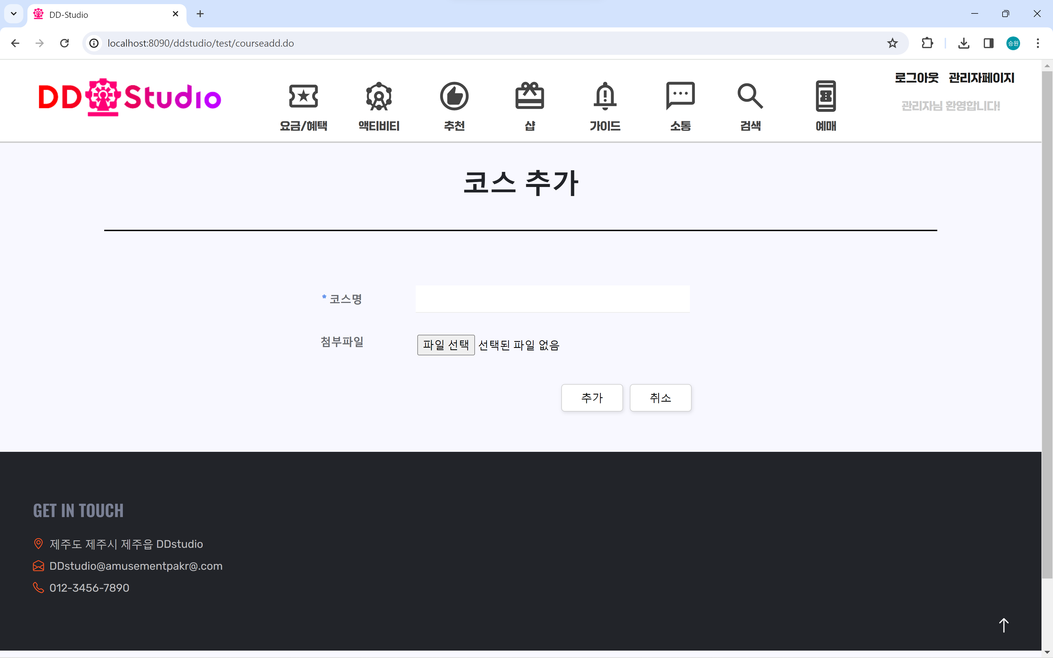Open the Chrome three-dot menu
The image size is (1053, 658).
tap(1038, 43)
